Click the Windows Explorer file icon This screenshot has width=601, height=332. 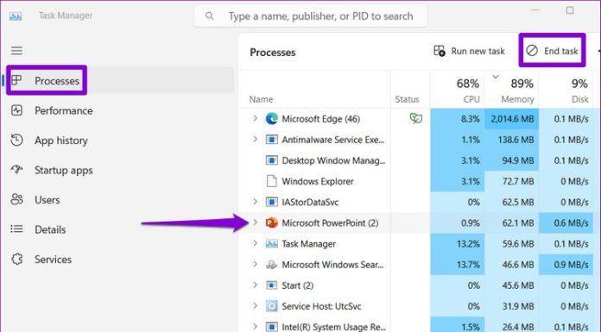272,181
